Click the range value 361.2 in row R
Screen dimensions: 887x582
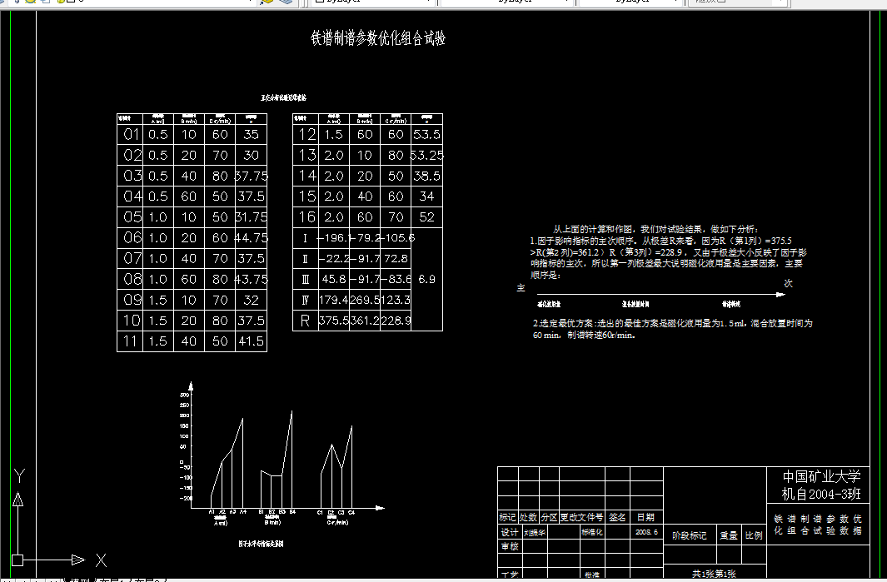click(x=364, y=321)
